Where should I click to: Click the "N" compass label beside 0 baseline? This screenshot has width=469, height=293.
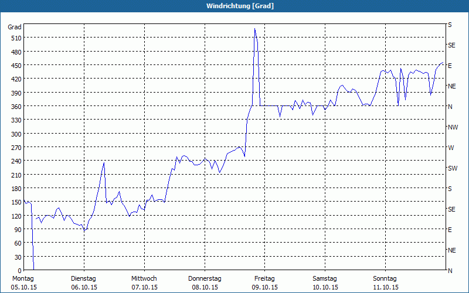point(450,271)
